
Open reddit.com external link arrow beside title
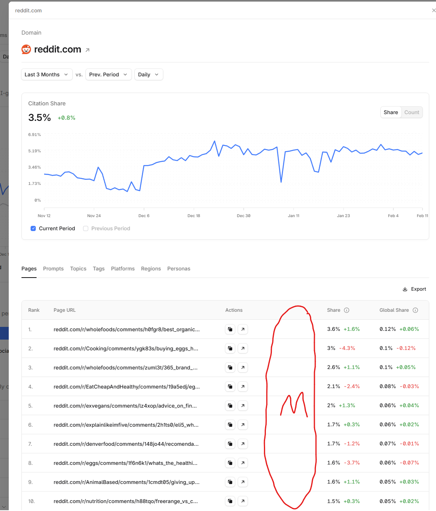pyautogui.click(x=87, y=50)
